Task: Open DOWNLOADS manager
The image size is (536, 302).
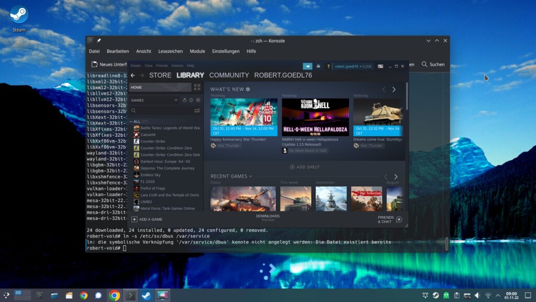Action: click(x=267, y=218)
